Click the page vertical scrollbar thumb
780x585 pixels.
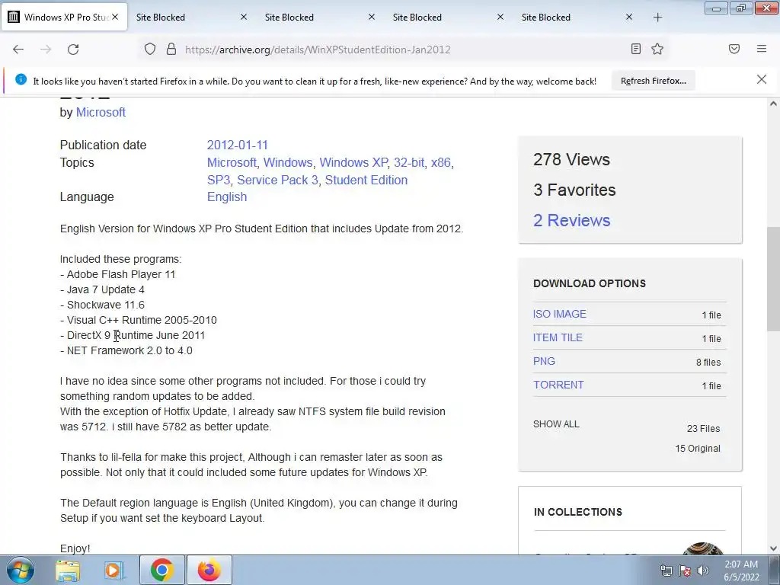pos(773,279)
